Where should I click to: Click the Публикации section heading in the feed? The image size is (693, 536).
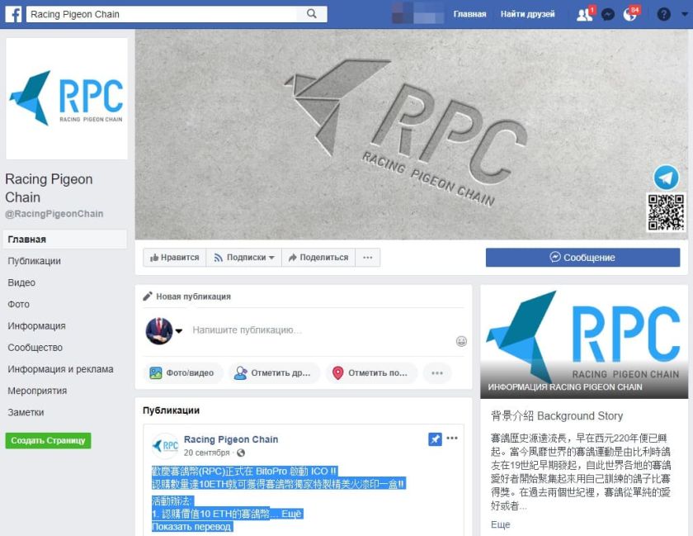(171, 410)
